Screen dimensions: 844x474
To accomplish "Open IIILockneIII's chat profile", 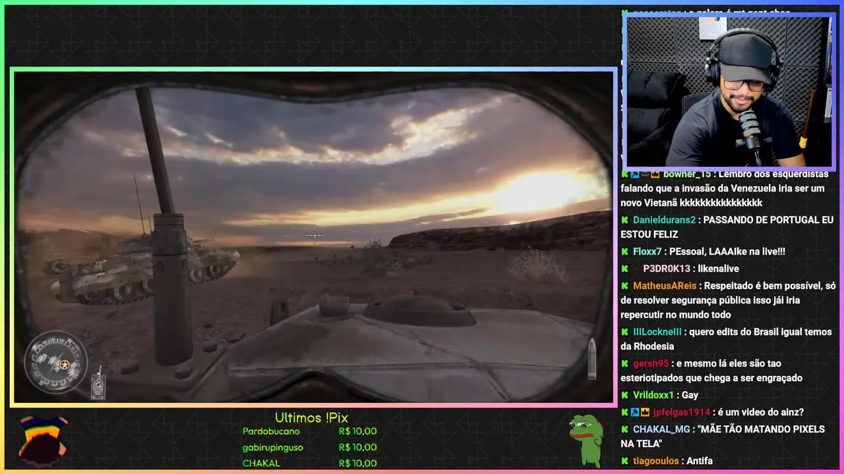I will coord(657,332).
